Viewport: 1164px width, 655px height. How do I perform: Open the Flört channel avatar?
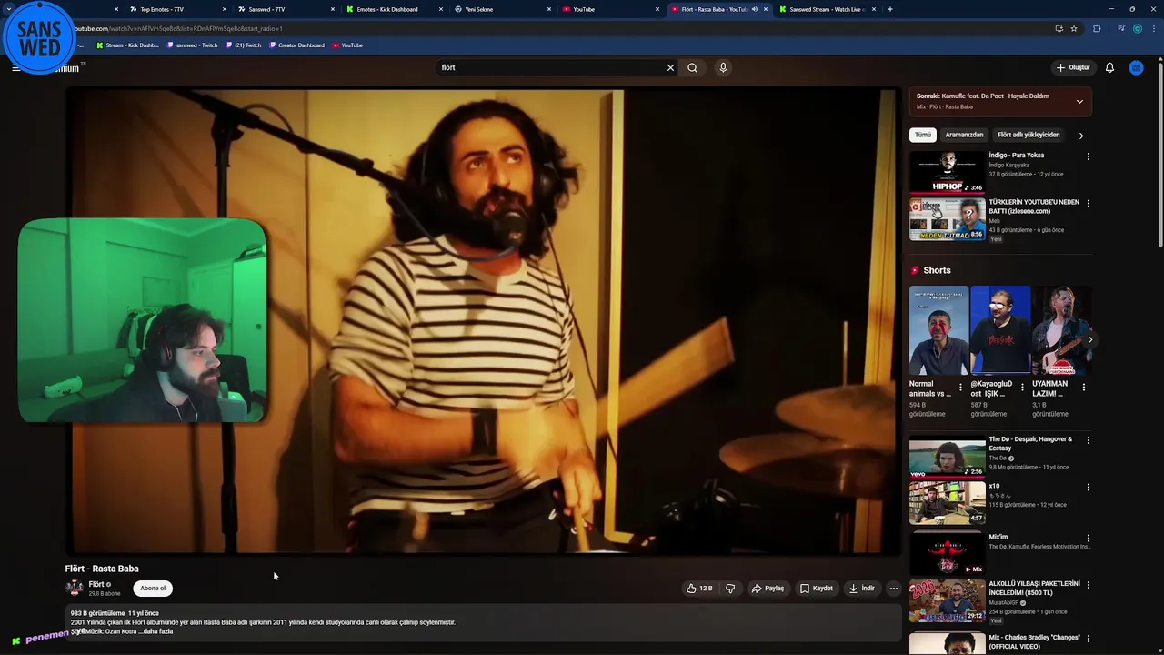point(74,588)
